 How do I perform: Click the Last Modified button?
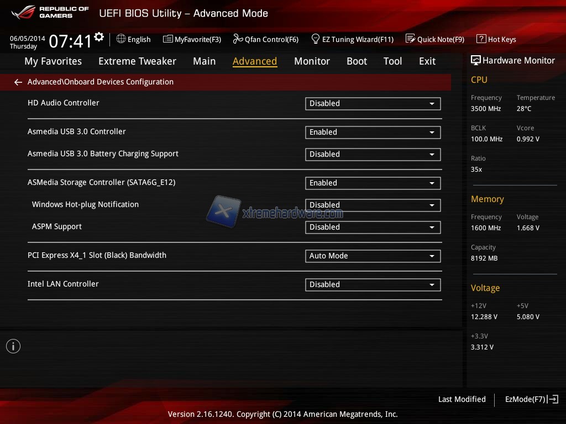coord(462,399)
